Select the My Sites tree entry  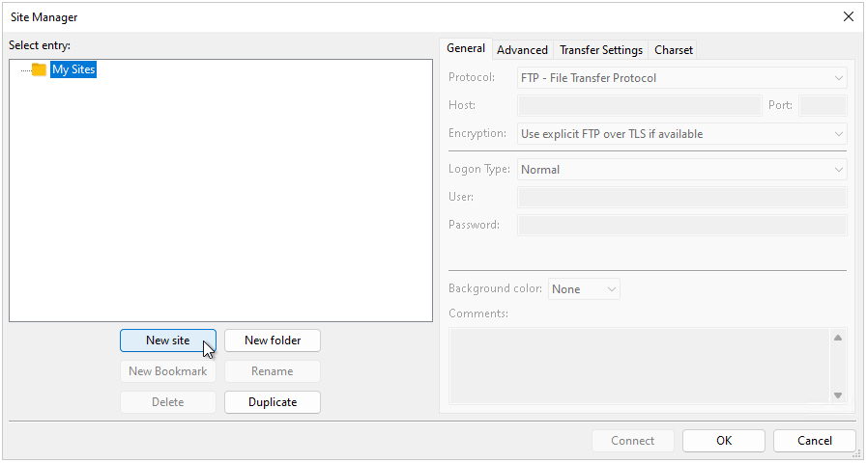(73, 70)
